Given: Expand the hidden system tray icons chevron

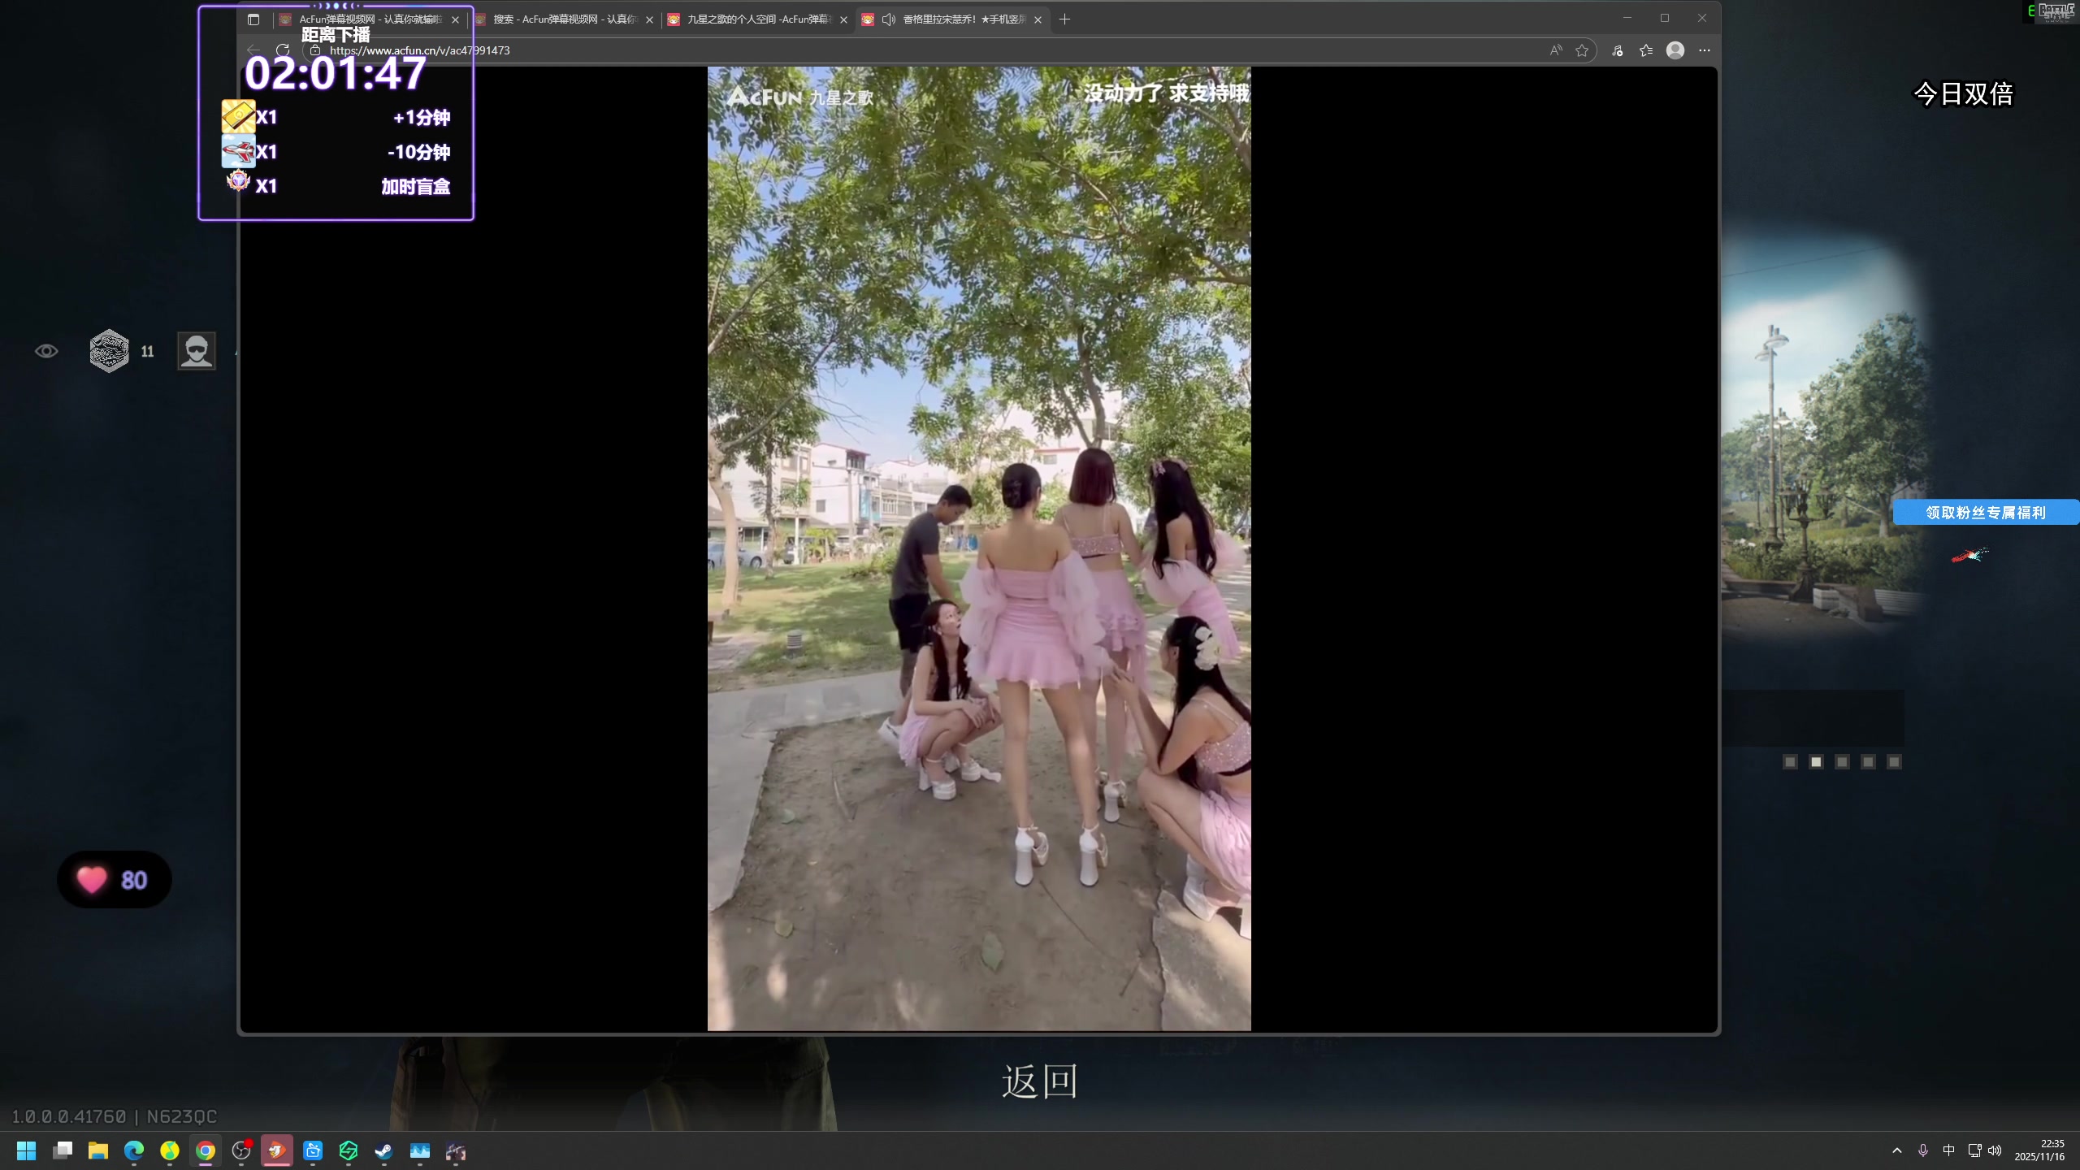Looking at the screenshot, I should click(1897, 1150).
